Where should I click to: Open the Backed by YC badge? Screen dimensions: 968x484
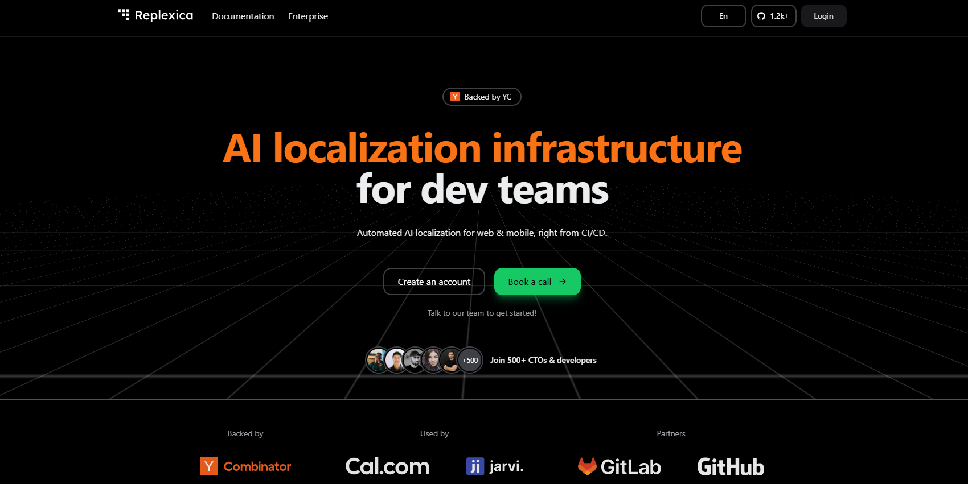pos(482,97)
